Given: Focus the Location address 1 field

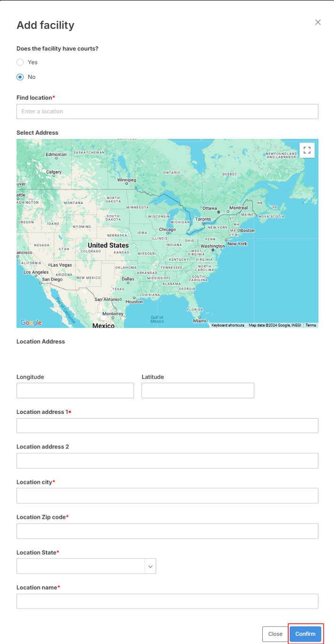Looking at the screenshot, I should point(167,425).
